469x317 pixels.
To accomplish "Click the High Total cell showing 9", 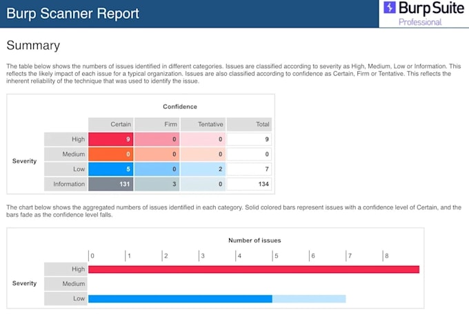I will tap(249, 139).
